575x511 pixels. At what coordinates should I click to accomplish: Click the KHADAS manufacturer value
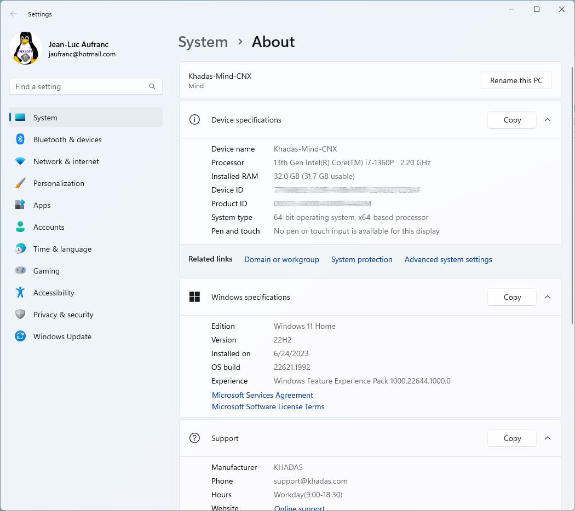[288, 467]
